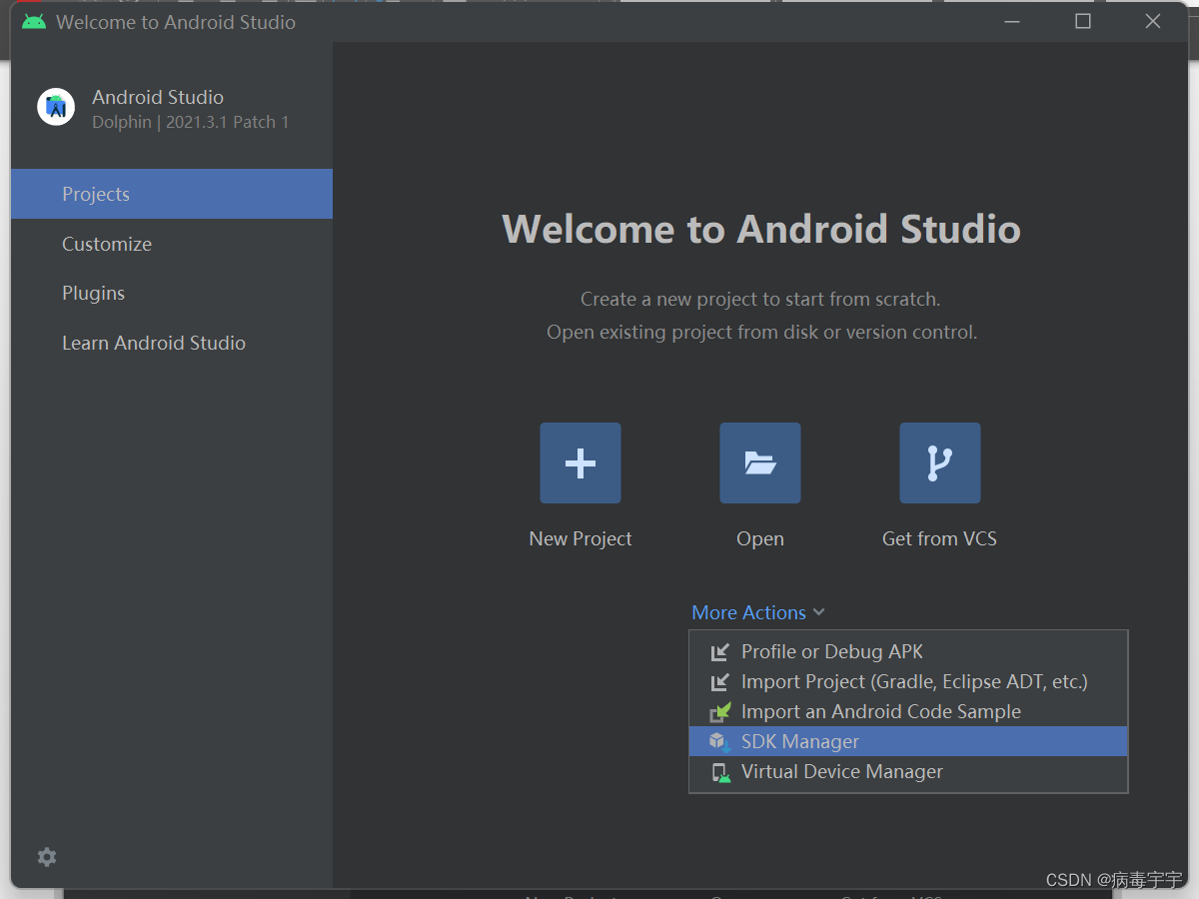Click the Open folder icon
This screenshot has width=1199, height=899.
[760, 462]
